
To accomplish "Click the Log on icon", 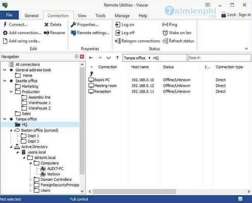I will coord(117,24).
